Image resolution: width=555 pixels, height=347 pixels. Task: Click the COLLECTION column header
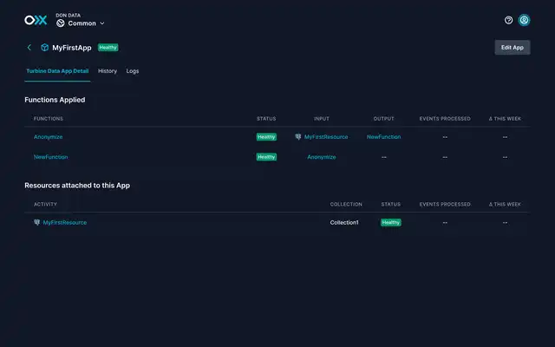(x=346, y=205)
